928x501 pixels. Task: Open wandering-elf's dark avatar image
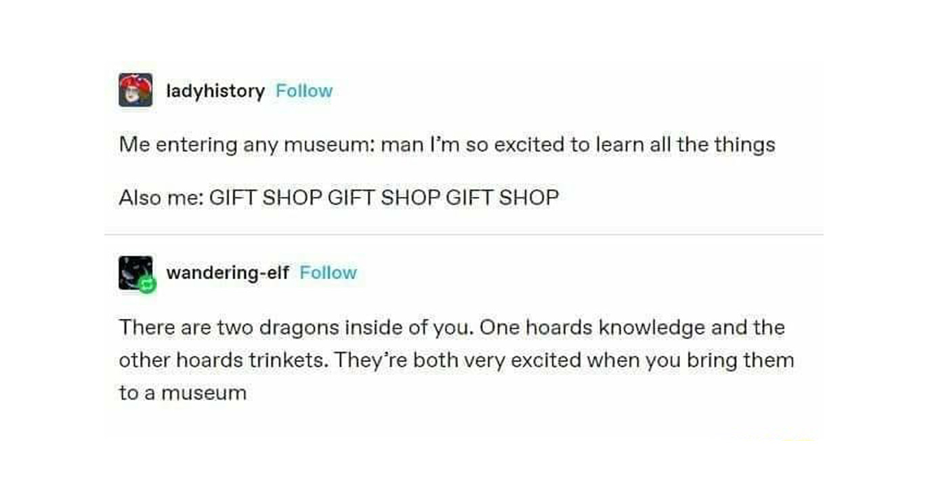[x=135, y=273]
